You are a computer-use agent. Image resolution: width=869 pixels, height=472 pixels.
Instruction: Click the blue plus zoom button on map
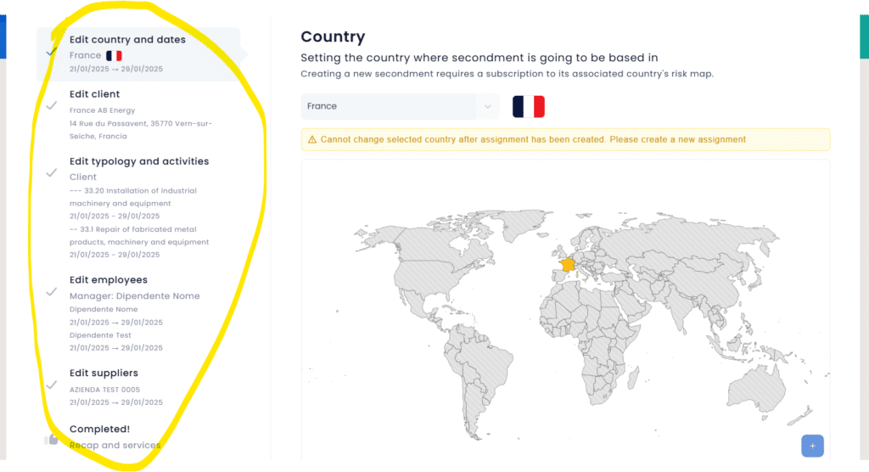812,446
